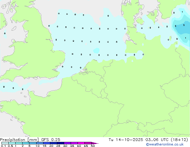Click the "25" legend tick label

tap(58, 146)
